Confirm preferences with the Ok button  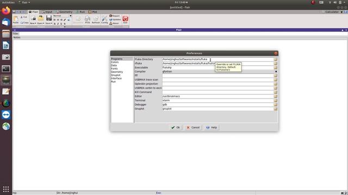click(x=176, y=128)
